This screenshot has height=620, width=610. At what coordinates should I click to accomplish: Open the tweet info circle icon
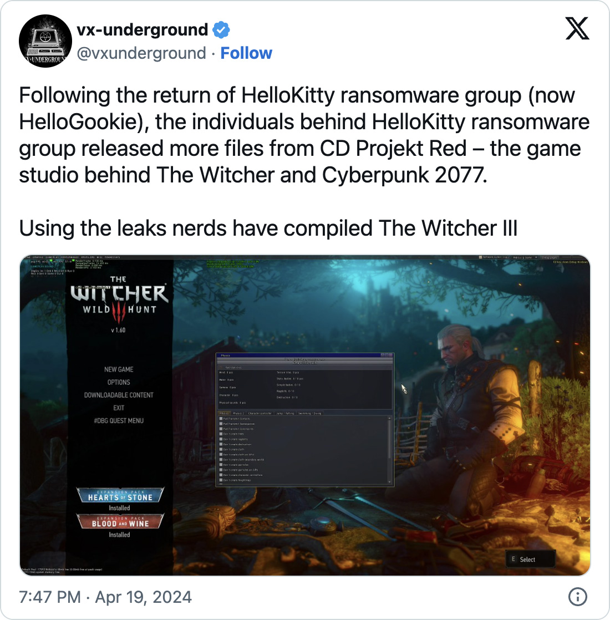click(x=578, y=597)
